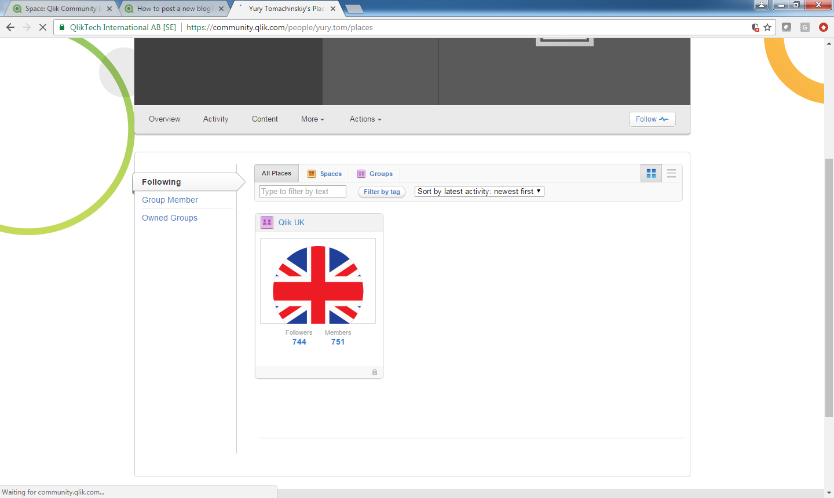View secure site lock icon info
This screenshot has width=834, height=498.
(x=62, y=27)
